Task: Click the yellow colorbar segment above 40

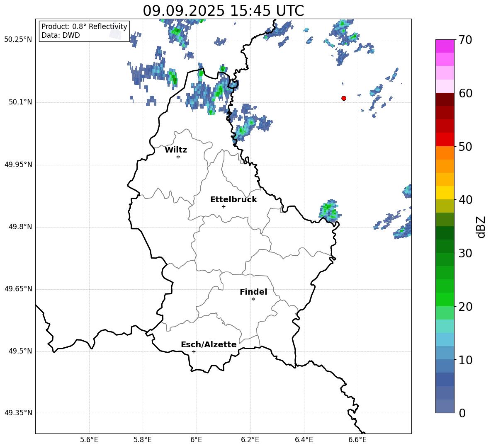Action: click(445, 193)
